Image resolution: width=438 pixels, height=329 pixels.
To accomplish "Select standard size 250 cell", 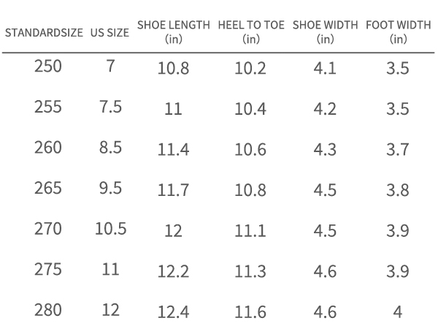I will (48, 67).
